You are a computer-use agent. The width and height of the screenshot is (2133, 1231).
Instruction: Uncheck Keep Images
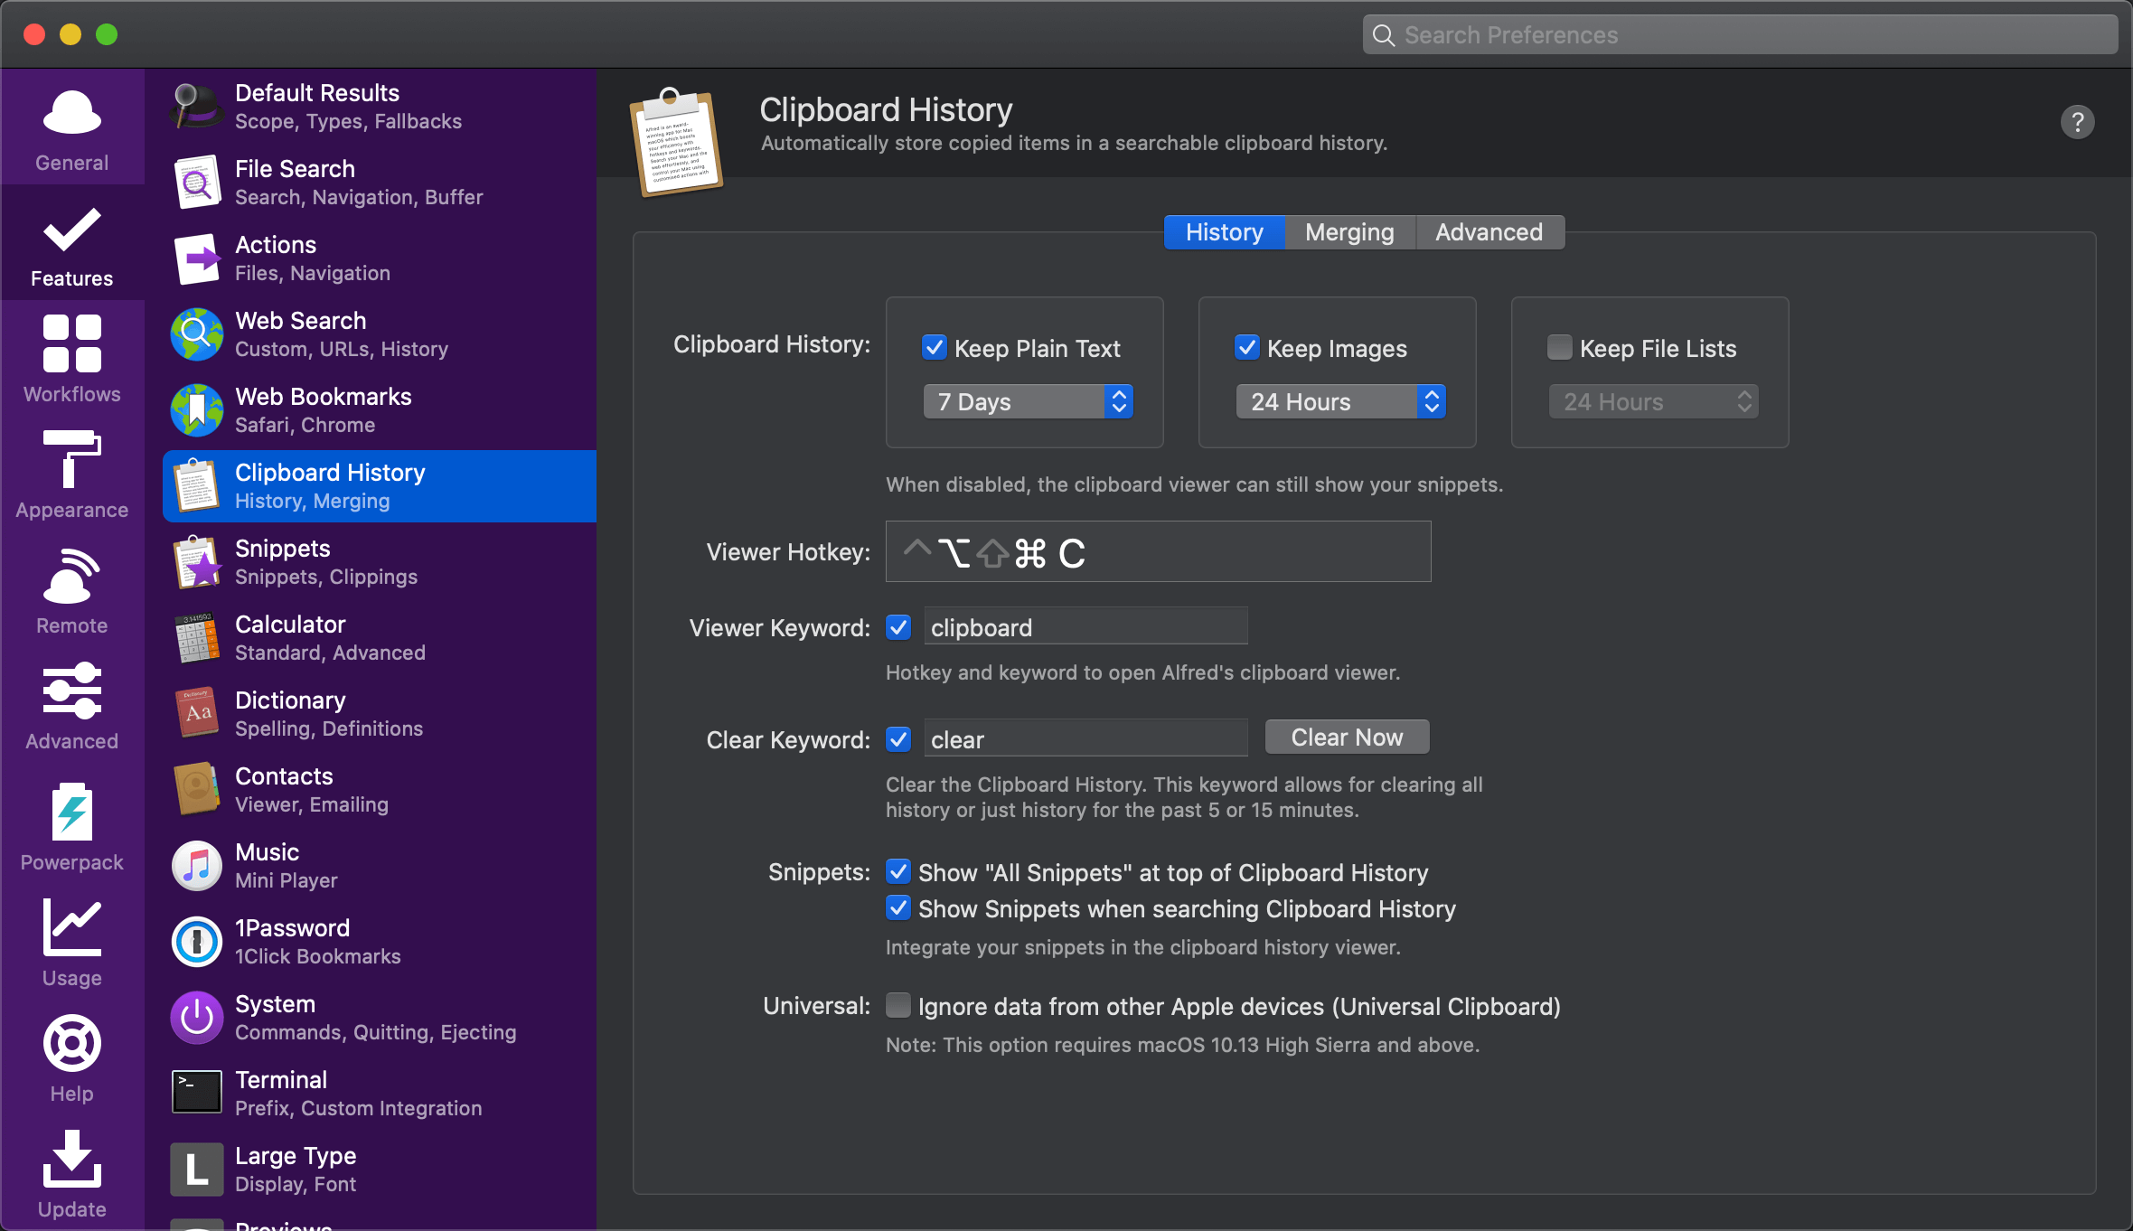pyautogui.click(x=1246, y=348)
